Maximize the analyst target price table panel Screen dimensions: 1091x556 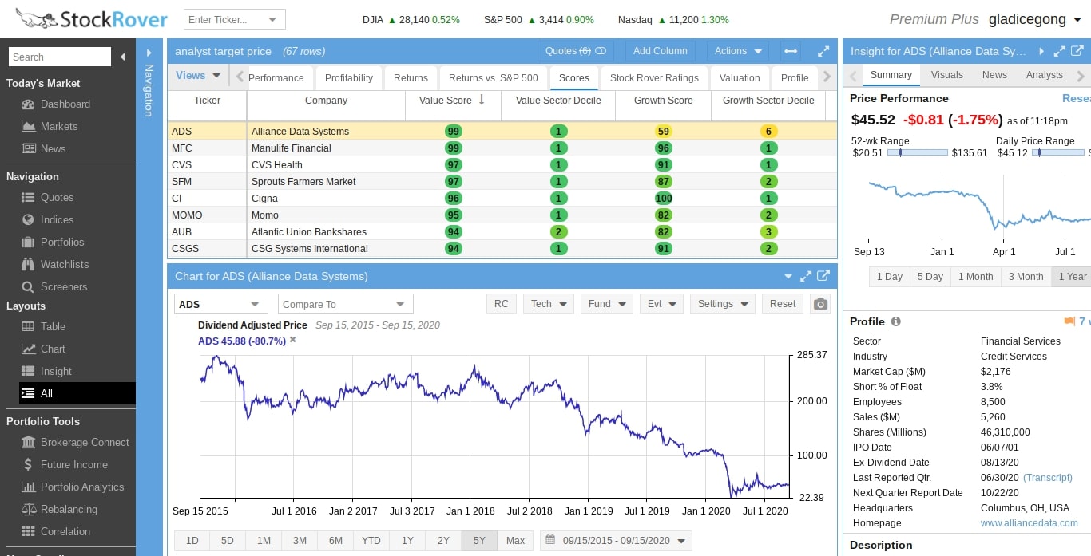coord(823,51)
